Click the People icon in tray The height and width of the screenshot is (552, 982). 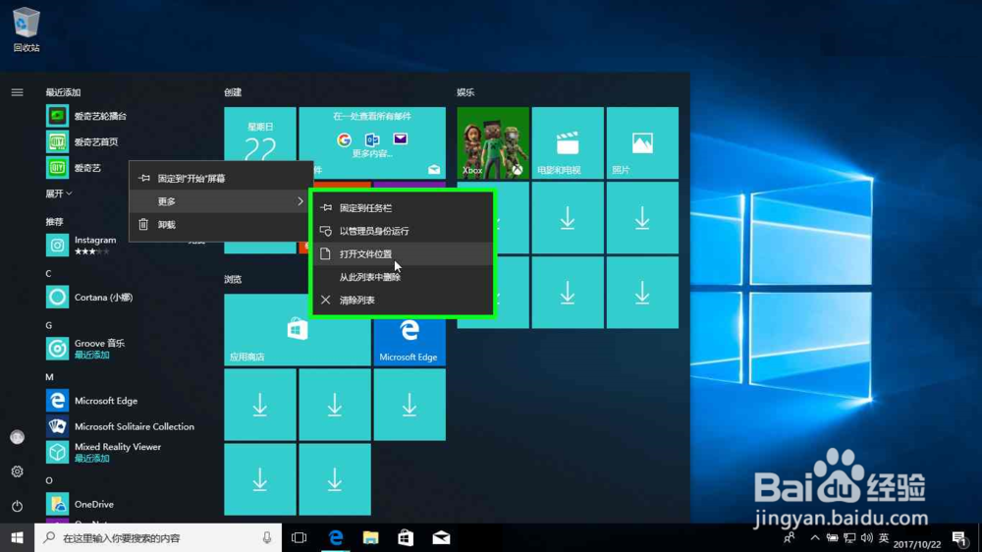click(790, 537)
